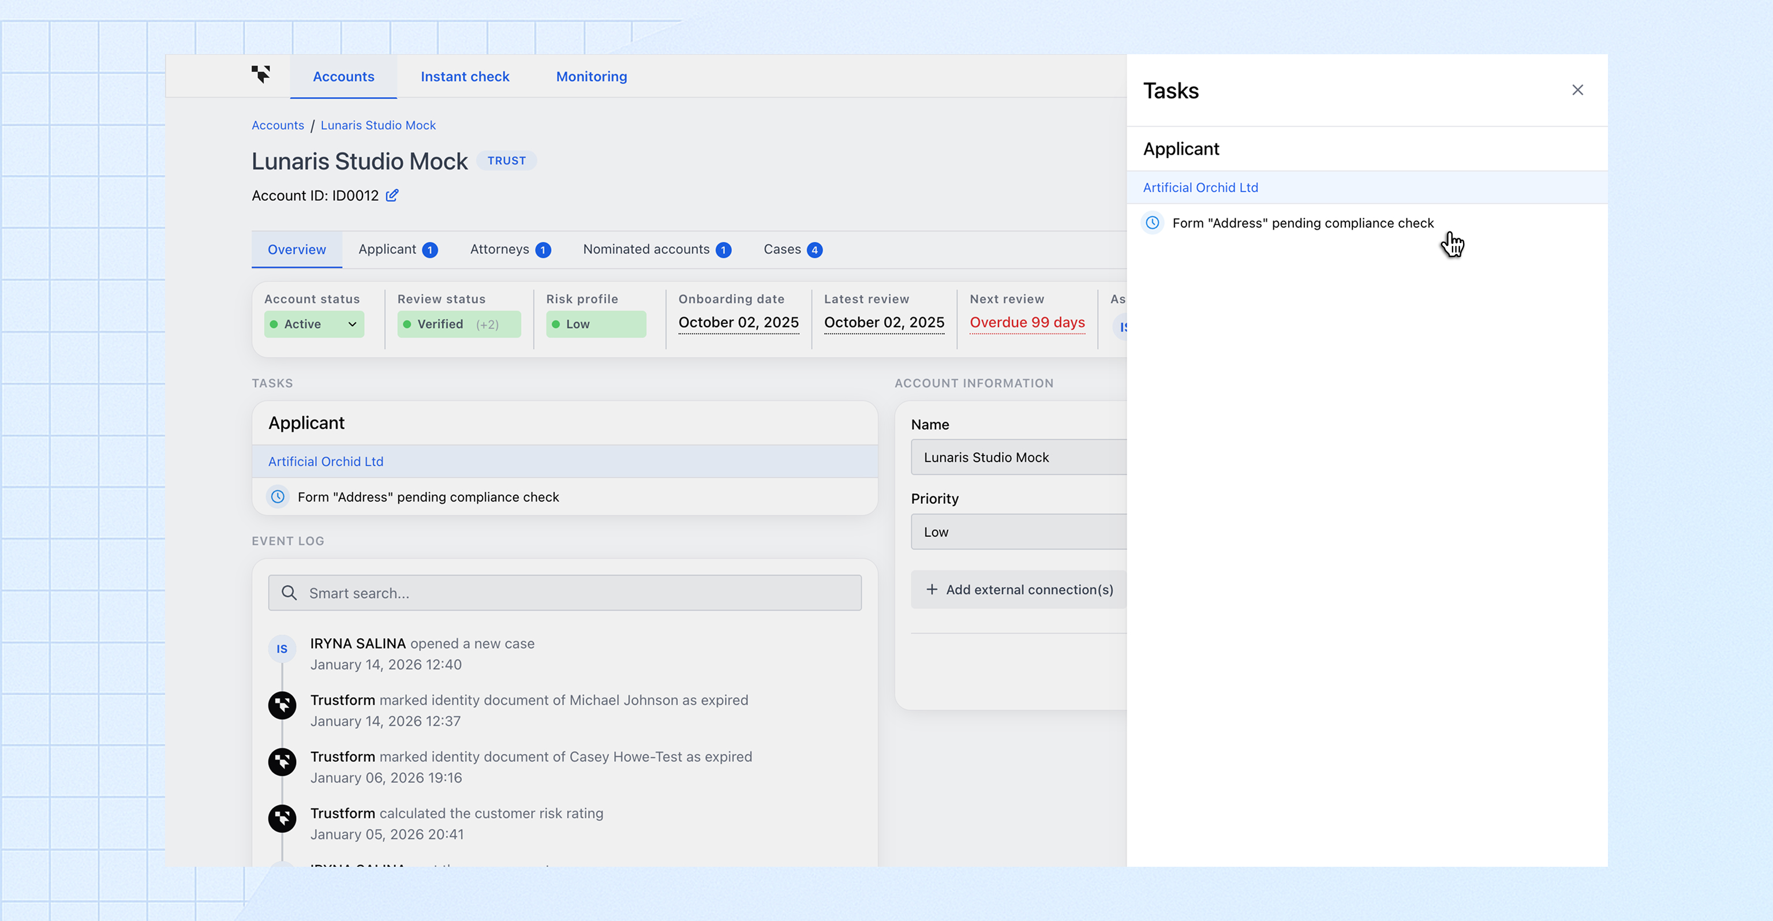Switch to the Instant check tab
Screen dimensions: 1773x921
465,76
